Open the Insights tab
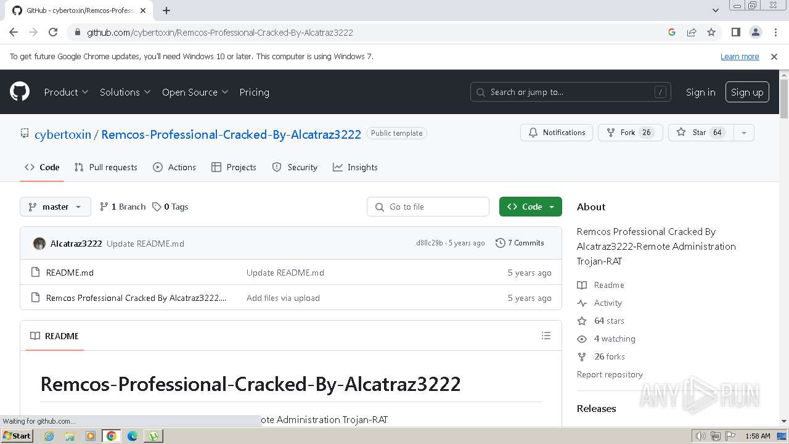 point(355,167)
